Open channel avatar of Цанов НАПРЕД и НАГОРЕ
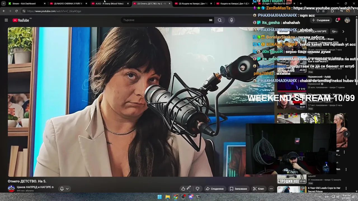The height and width of the screenshot is (201, 358). [11, 189]
